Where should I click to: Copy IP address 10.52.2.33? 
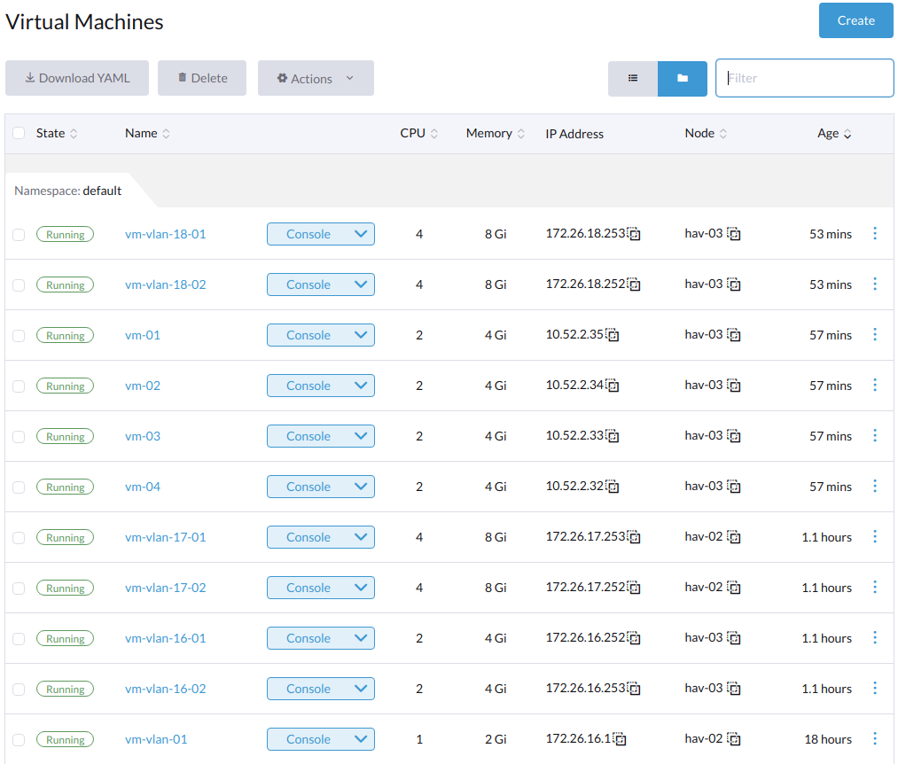pos(613,436)
